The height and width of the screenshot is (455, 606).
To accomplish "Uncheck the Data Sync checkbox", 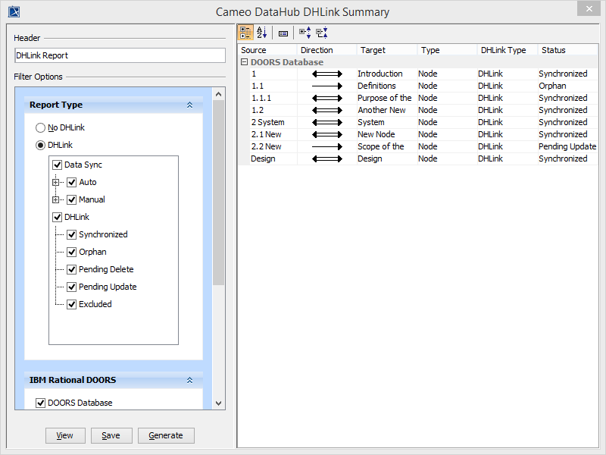I will pos(57,165).
